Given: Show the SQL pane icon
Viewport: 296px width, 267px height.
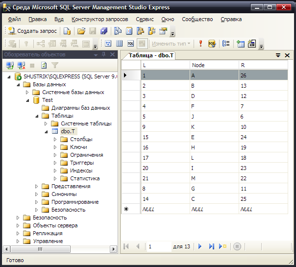Looking at the screenshot, I should (131, 44).
